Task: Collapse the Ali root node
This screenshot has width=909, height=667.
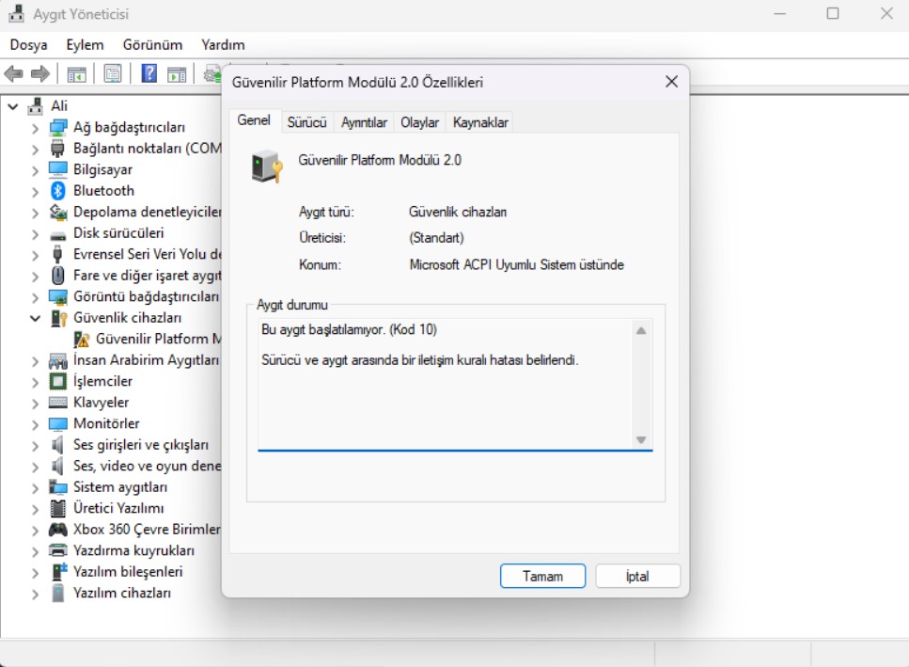Action: (x=13, y=106)
